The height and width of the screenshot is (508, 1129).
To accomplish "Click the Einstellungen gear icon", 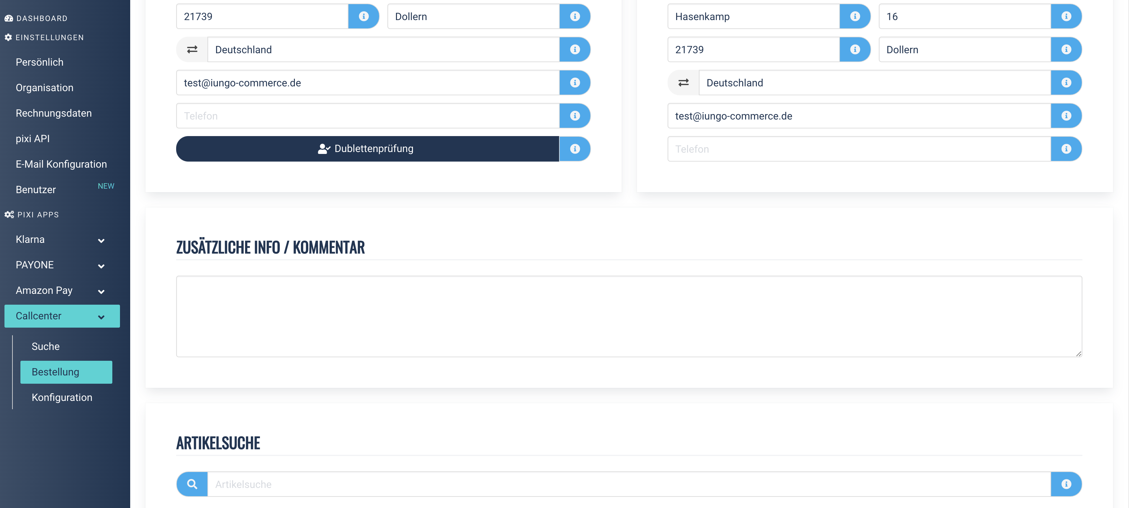I will [x=8, y=38].
